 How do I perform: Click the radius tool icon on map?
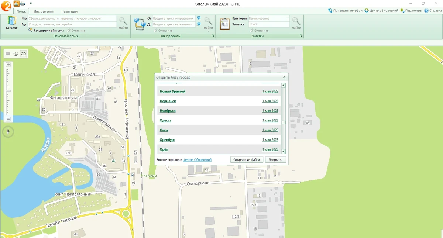point(16,54)
